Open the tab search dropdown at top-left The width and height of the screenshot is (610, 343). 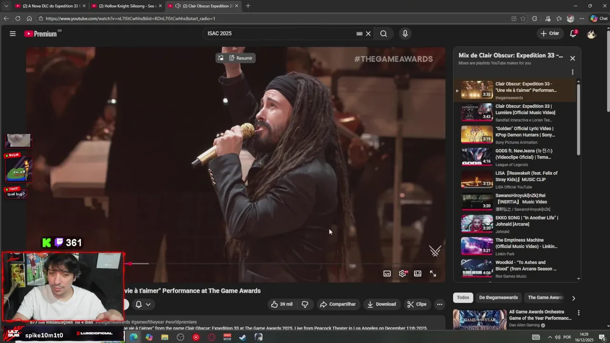[x=6, y=6]
